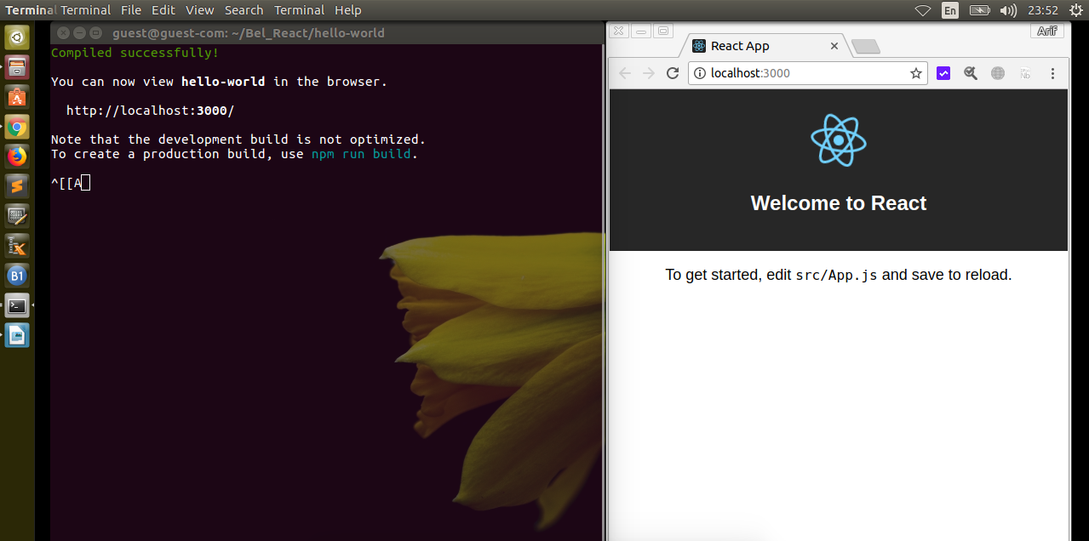Open the purple chart extension icon
Image resolution: width=1089 pixels, height=541 pixels.
click(943, 73)
